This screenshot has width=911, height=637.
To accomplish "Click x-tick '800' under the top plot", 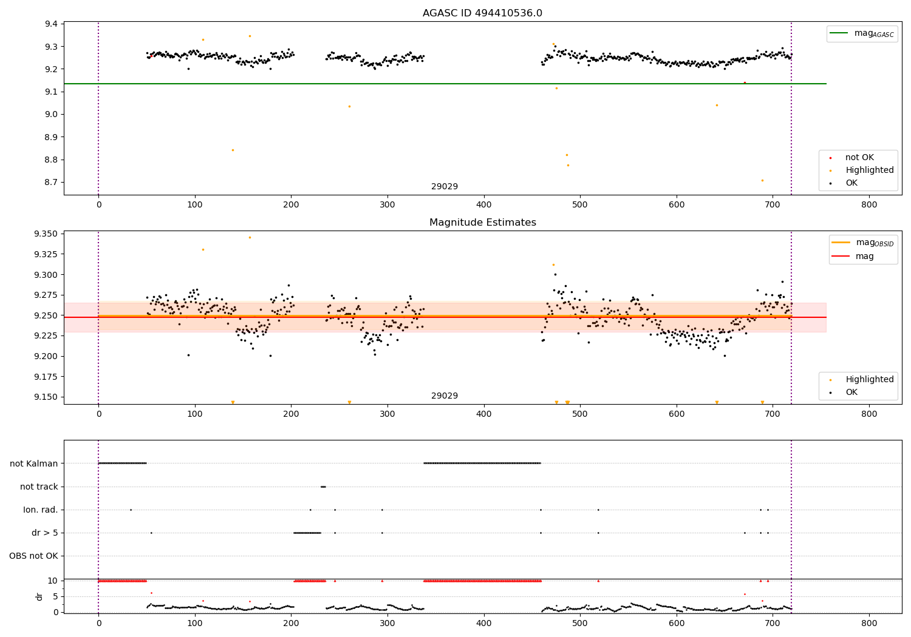I will (x=869, y=205).
